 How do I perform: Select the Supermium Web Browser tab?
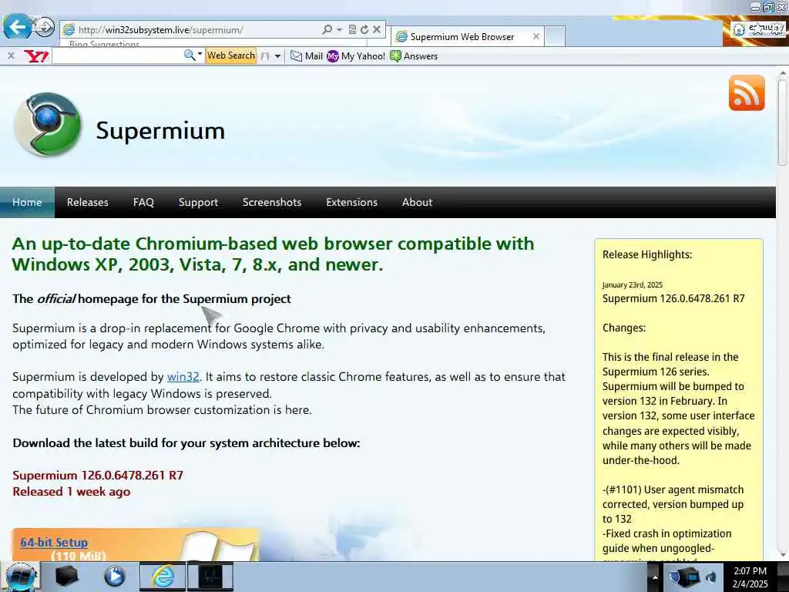(x=462, y=37)
